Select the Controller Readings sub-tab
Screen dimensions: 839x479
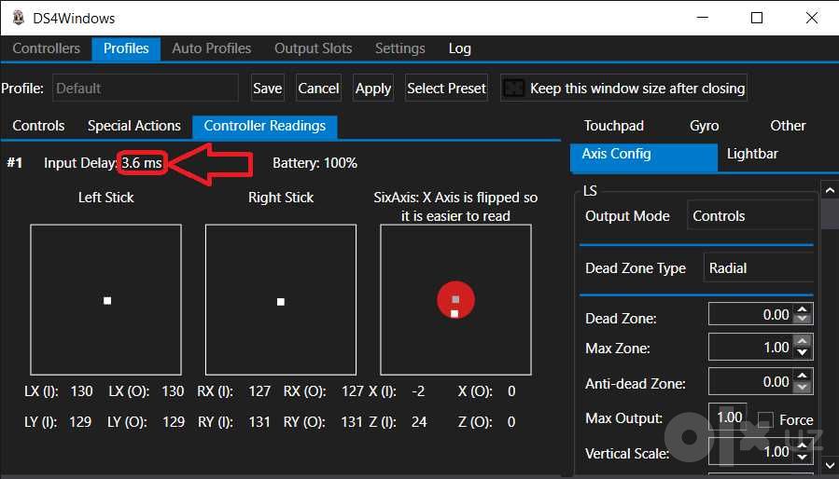[265, 126]
